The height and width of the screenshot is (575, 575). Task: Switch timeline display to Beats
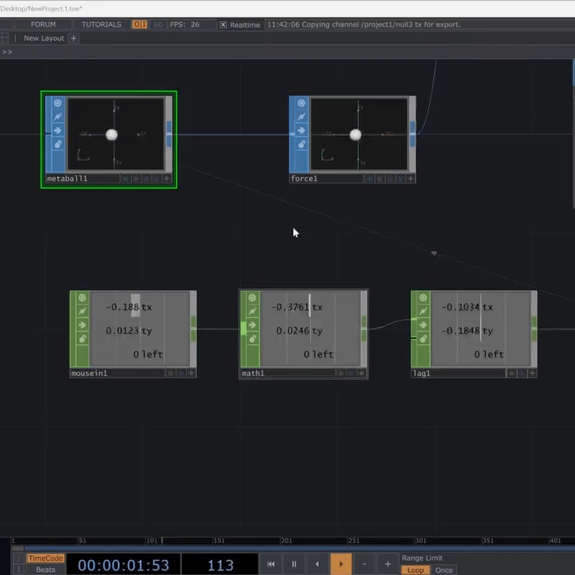point(45,570)
